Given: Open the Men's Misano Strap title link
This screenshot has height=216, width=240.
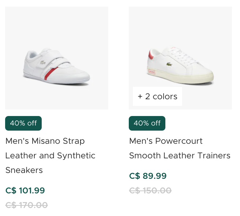Looking at the screenshot, I should [45, 141].
